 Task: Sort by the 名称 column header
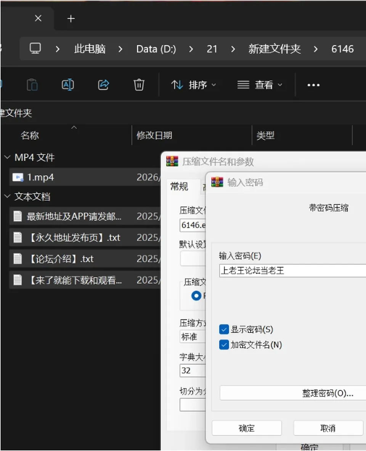click(30, 135)
